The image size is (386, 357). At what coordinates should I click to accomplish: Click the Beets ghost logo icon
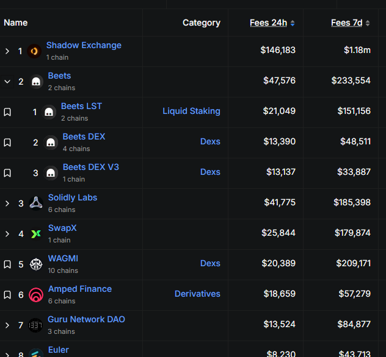coord(36,82)
